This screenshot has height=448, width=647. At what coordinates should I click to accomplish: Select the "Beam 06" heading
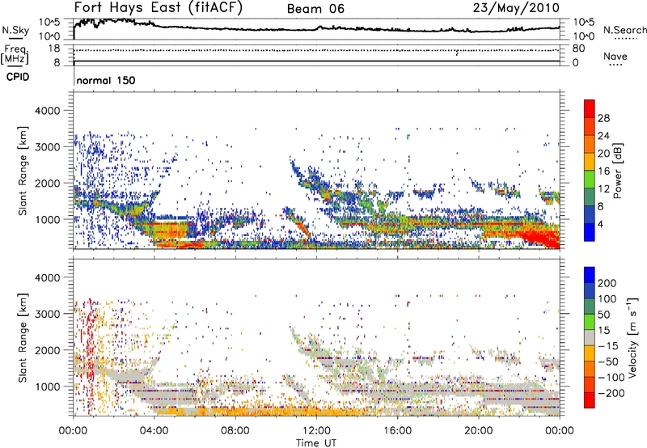click(x=315, y=9)
